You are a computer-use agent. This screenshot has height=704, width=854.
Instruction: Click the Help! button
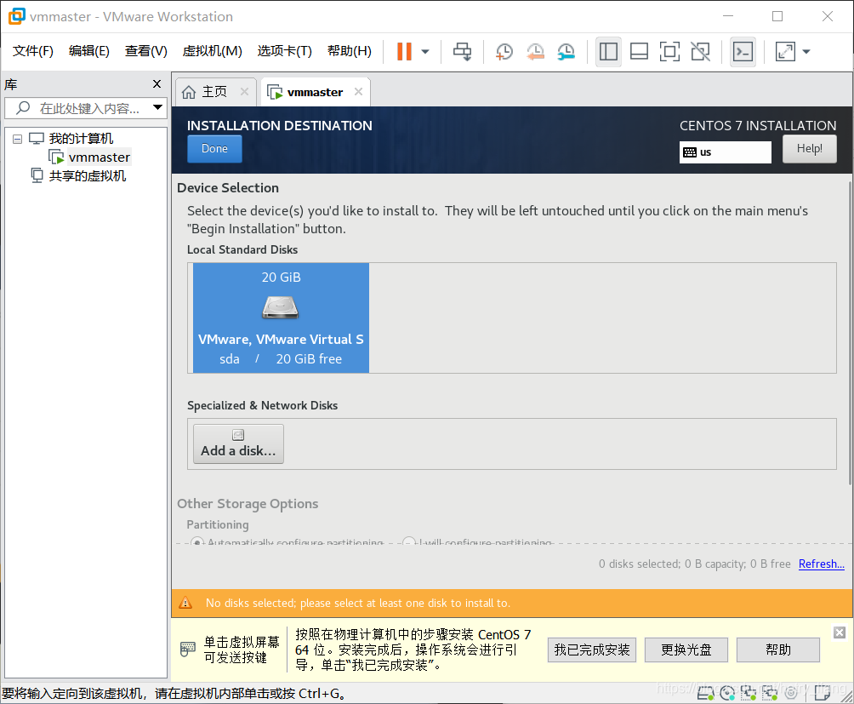pos(809,149)
